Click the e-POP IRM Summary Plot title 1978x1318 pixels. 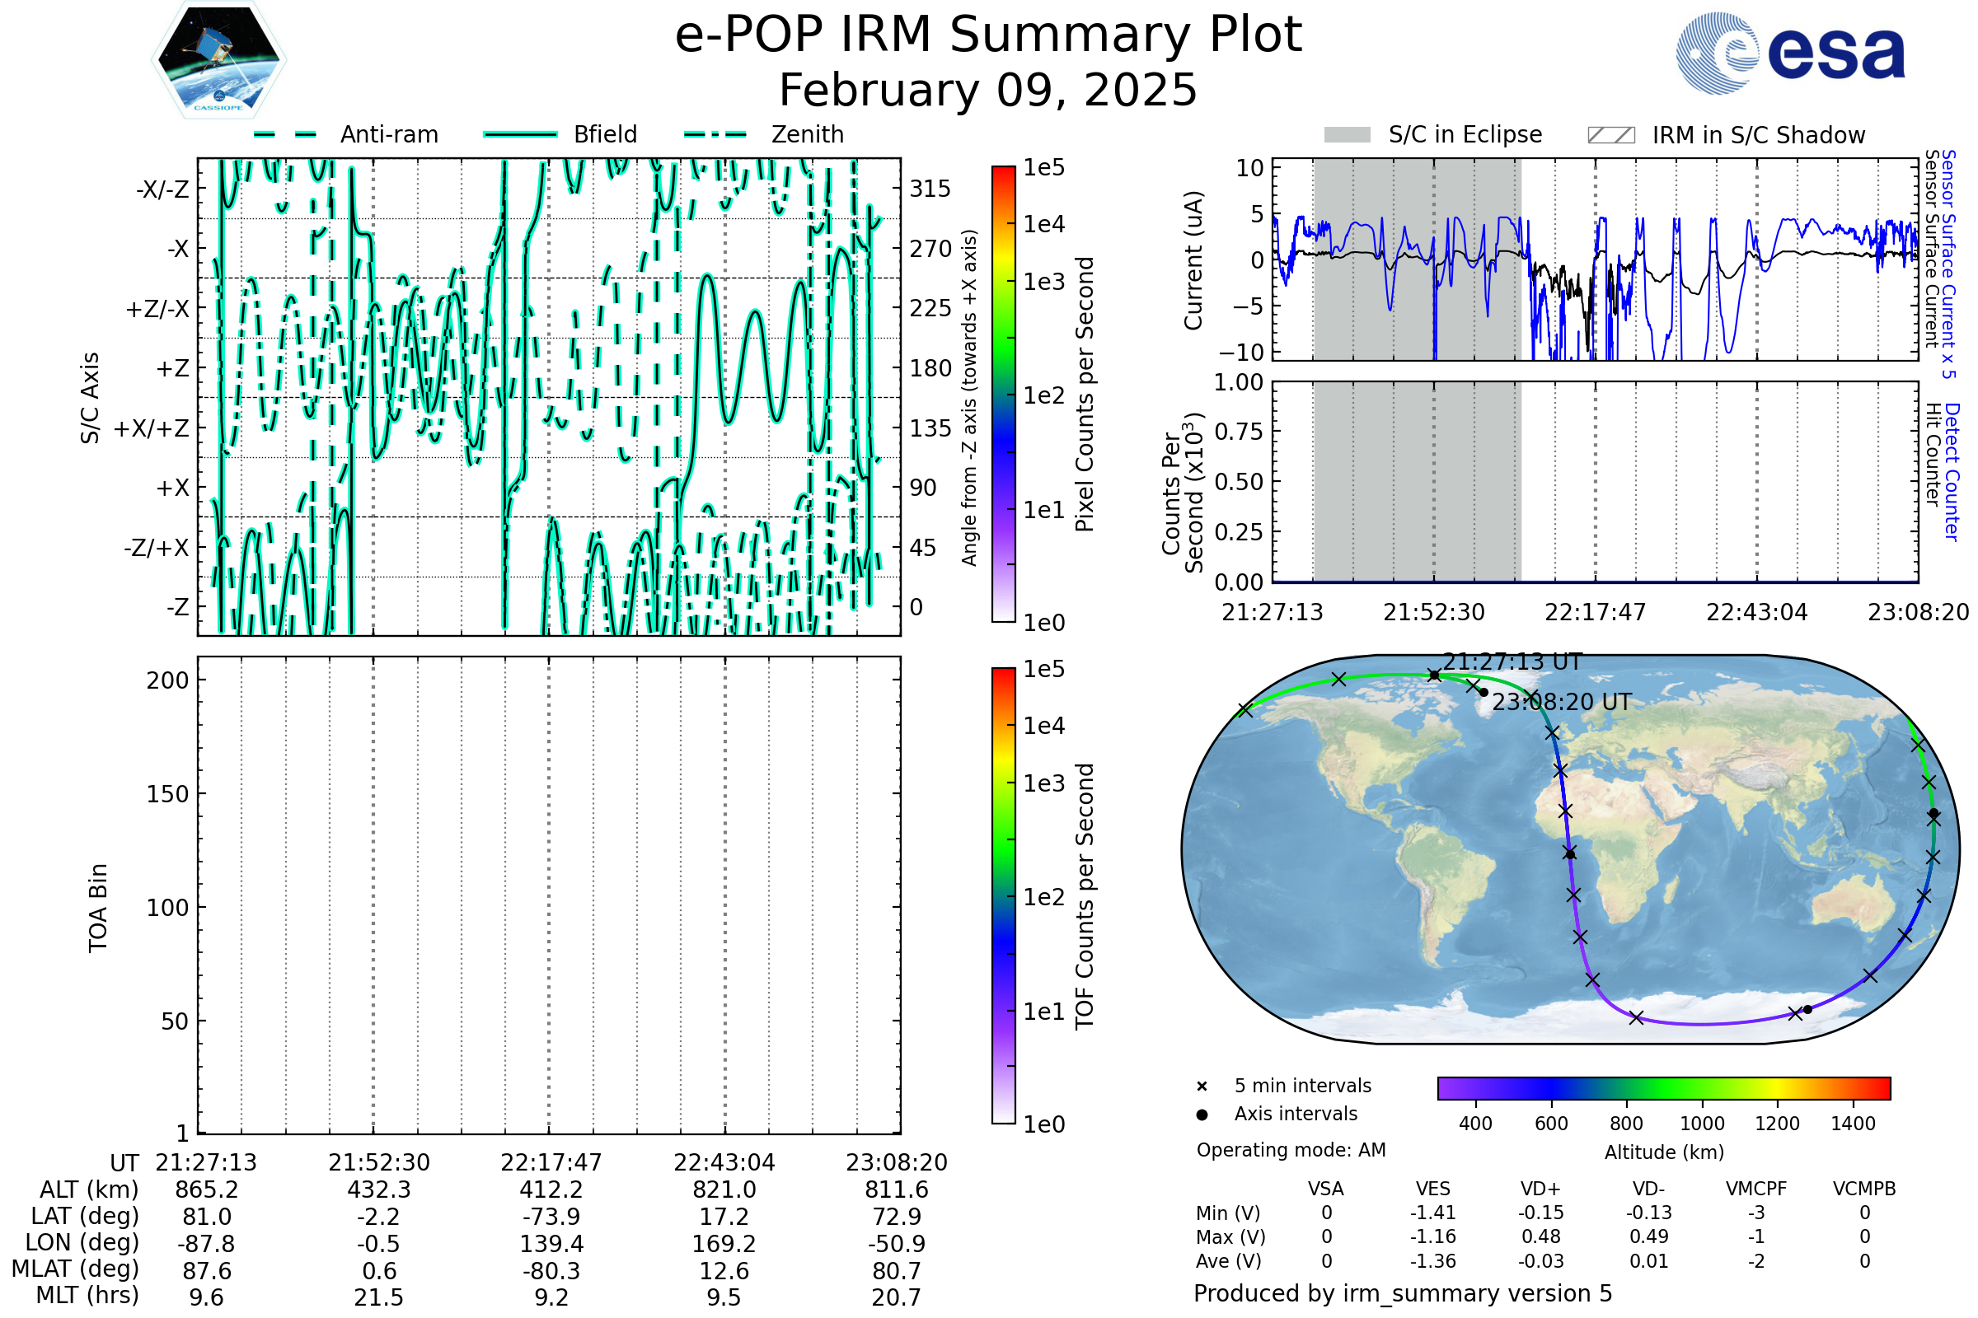(x=988, y=35)
